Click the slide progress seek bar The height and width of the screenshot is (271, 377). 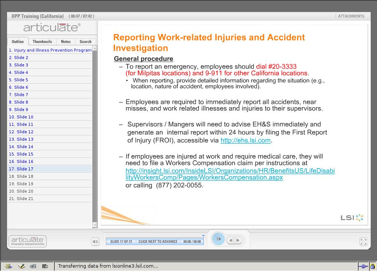(x=155, y=236)
